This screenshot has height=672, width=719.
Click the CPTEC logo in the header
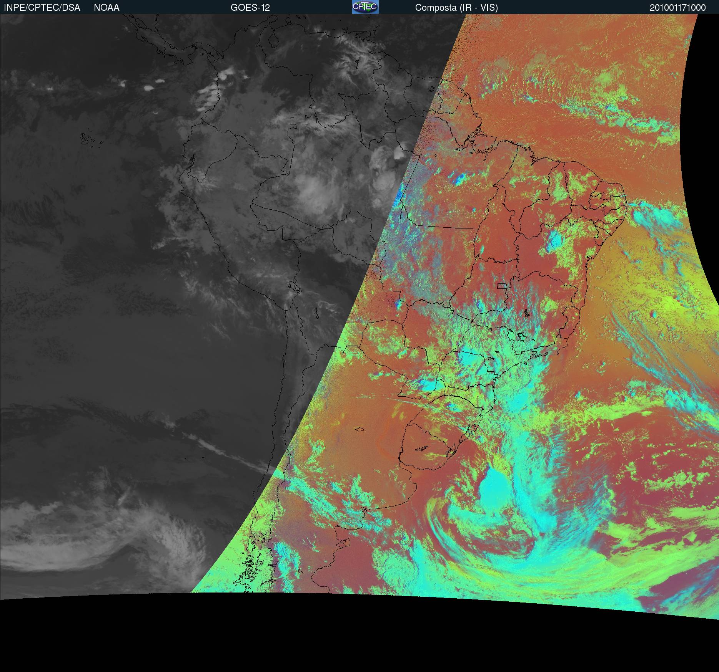pos(365,7)
